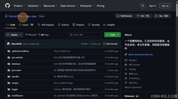Viewport: 178px width, 99px height.
Task: Open the demo-tools.mereith.com link
Action: pos(141,54)
